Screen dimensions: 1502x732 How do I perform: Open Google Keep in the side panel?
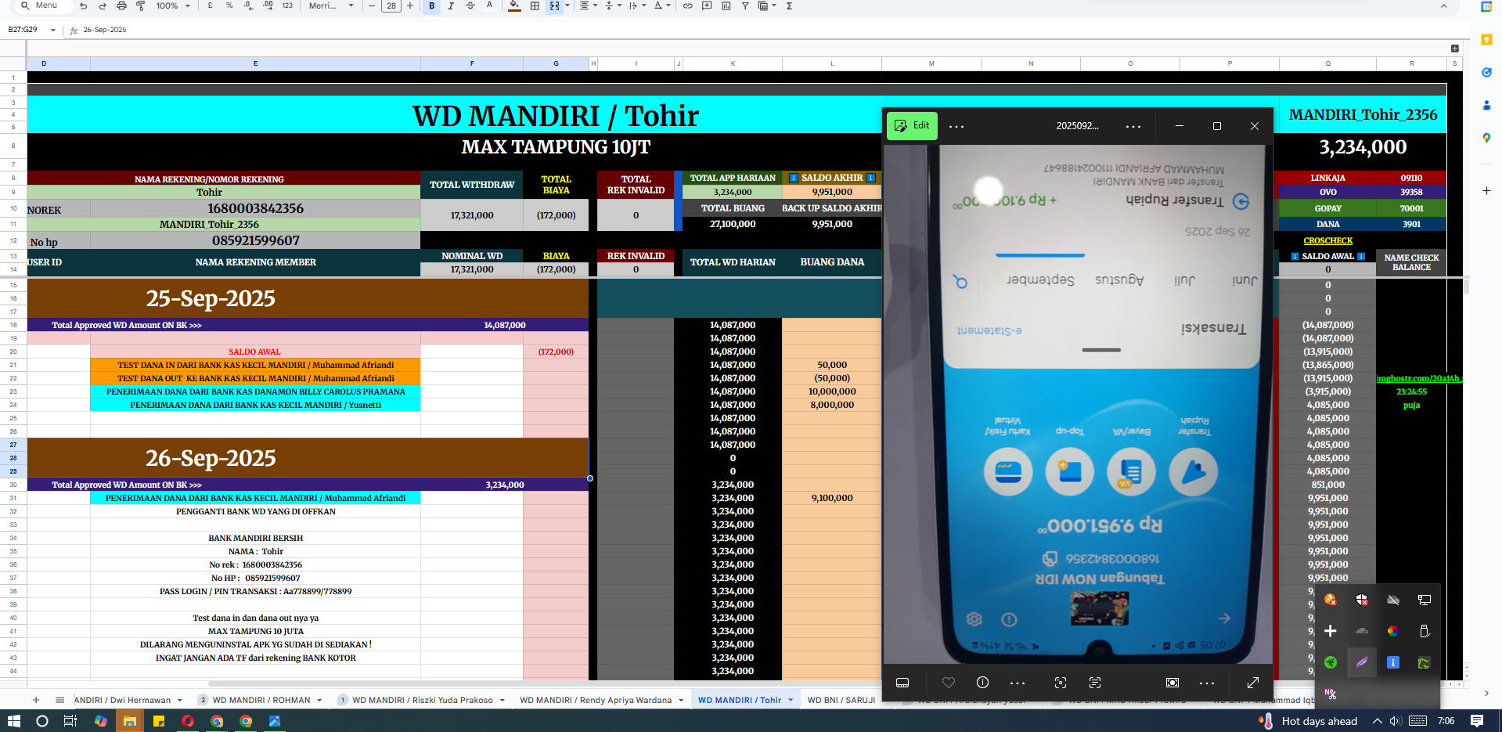click(x=1486, y=40)
